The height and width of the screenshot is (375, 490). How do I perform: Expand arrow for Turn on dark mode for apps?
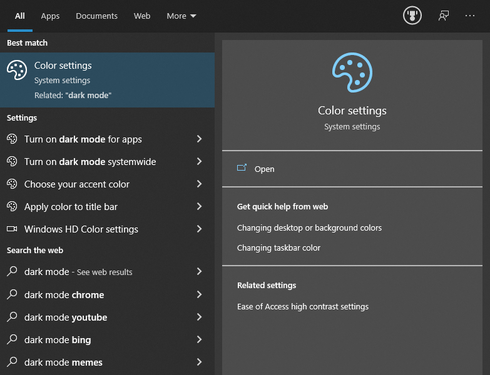click(x=199, y=139)
